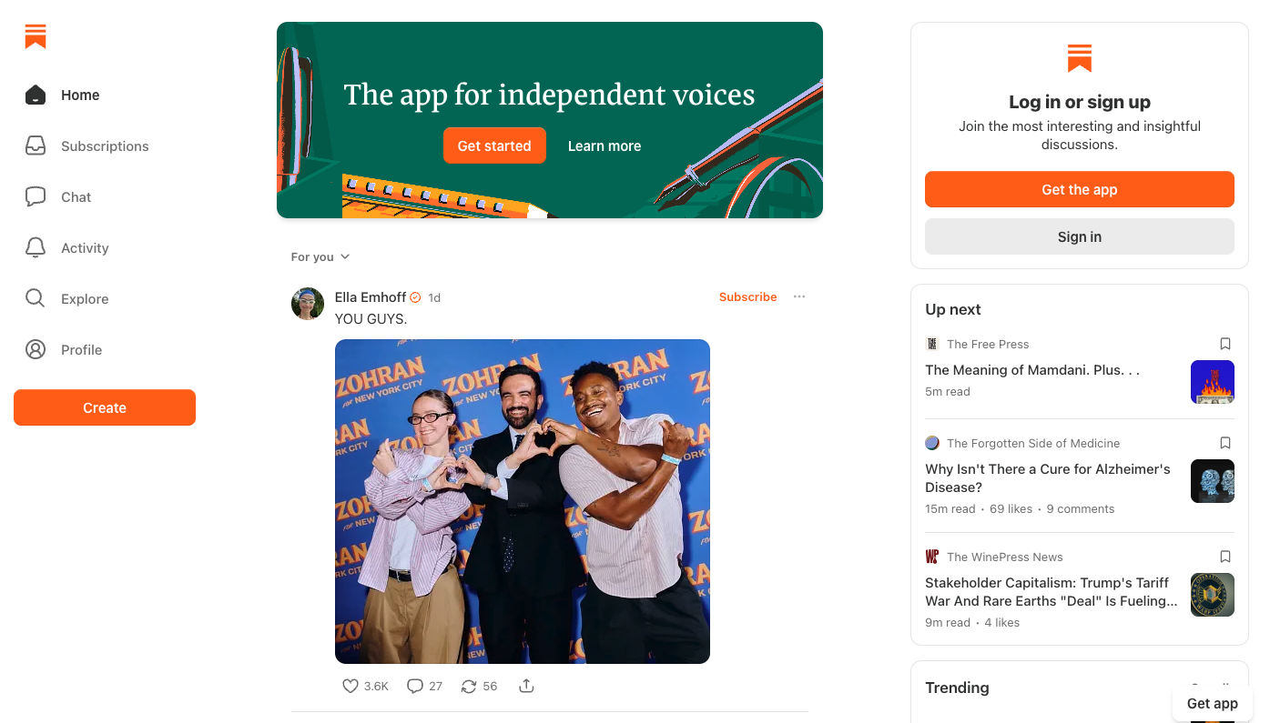The width and height of the screenshot is (1270, 723).
Task: Open comments on Ella Emhoff's post
Action: (x=415, y=686)
